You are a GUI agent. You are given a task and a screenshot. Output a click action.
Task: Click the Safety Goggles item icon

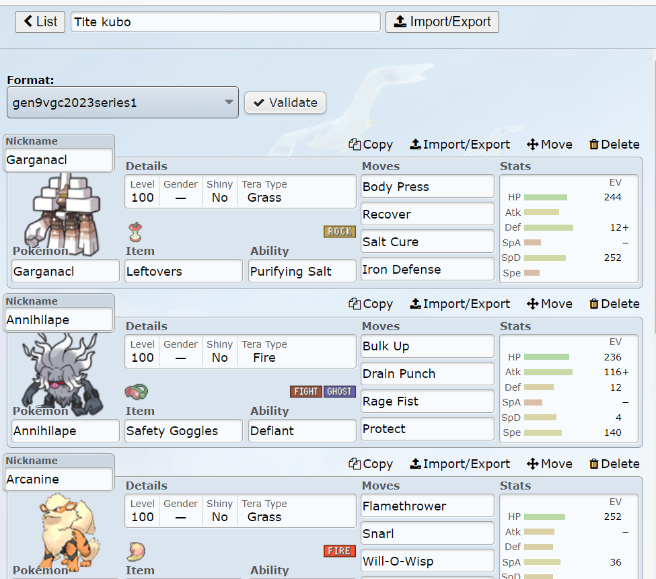[137, 391]
